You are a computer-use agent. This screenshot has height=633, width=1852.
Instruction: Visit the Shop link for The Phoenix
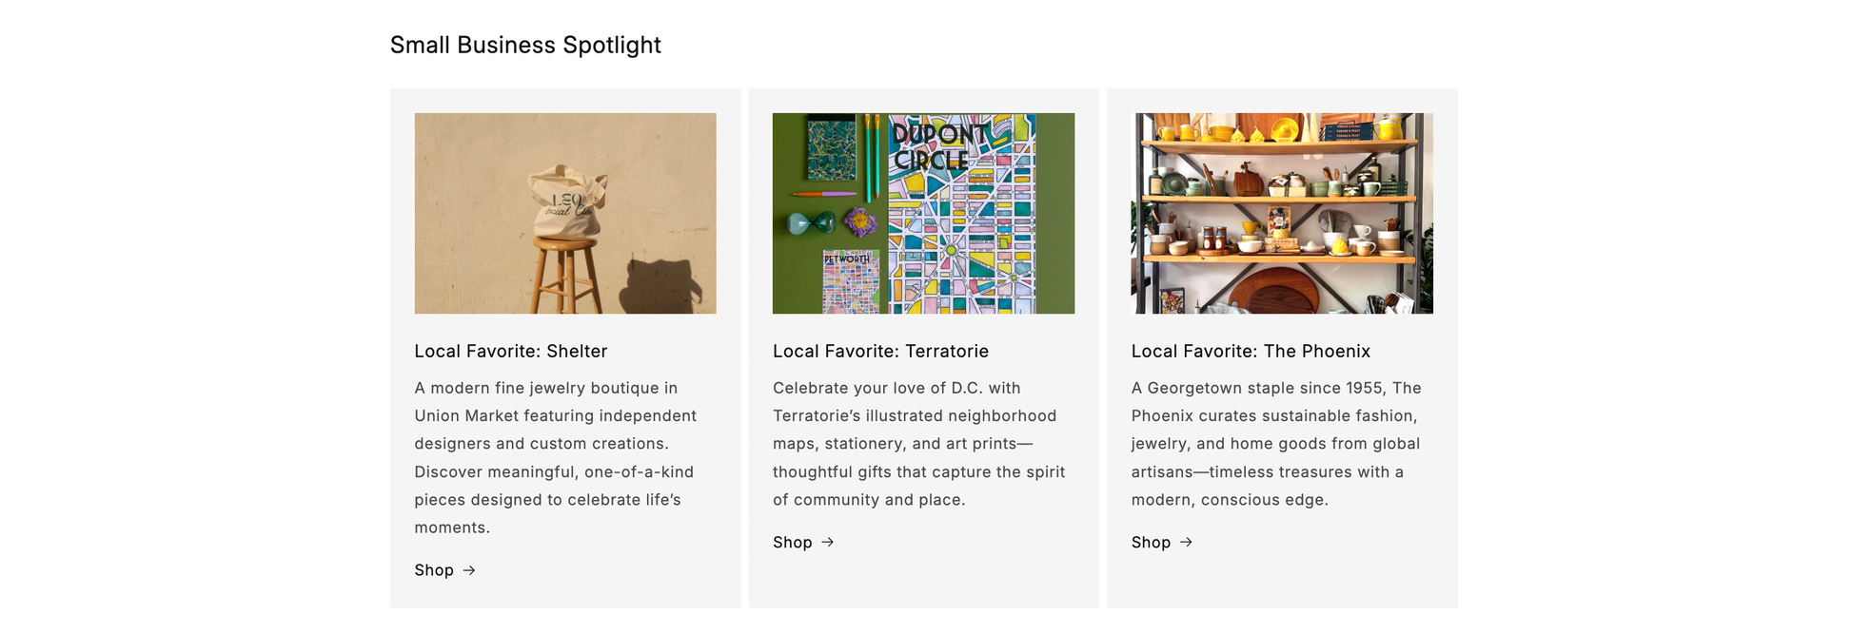(1151, 542)
